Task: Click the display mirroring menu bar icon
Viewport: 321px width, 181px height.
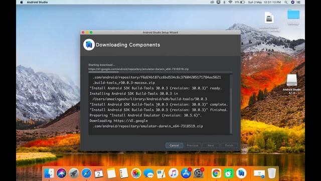Action: pyautogui.click(x=219, y=2)
